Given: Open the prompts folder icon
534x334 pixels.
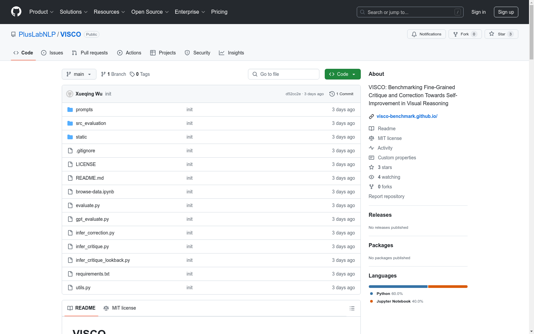Looking at the screenshot, I should 70,110.
